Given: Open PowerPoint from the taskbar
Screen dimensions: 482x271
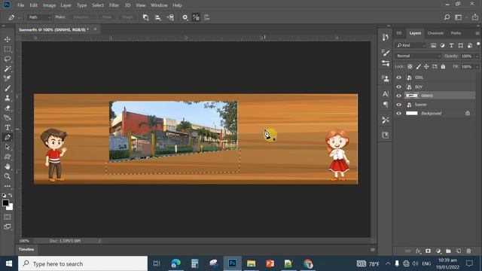Looking at the screenshot, I should point(270,263).
